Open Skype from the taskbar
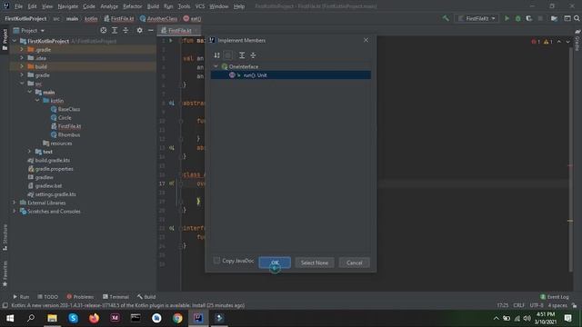Viewport: 582px width, 327px height. tap(73, 318)
